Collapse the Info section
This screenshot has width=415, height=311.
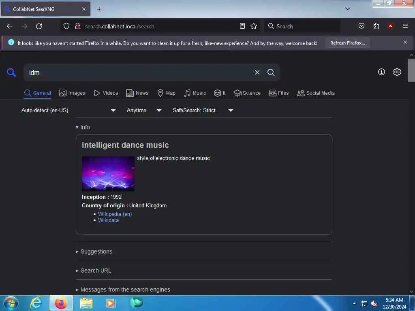coord(83,127)
